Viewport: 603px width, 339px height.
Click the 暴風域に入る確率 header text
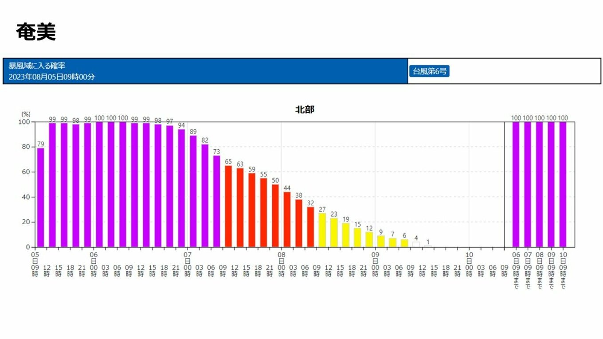[37, 66]
